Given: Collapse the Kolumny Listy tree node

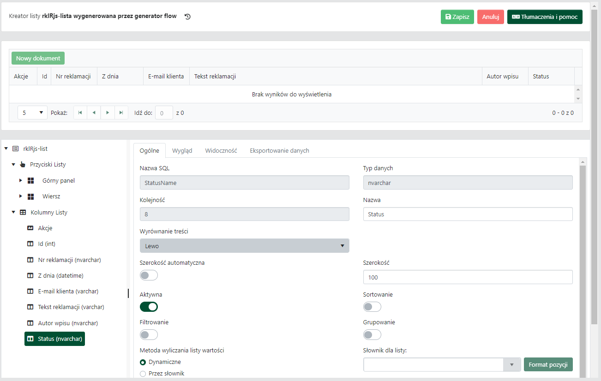Looking at the screenshot, I should click(x=13, y=213).
